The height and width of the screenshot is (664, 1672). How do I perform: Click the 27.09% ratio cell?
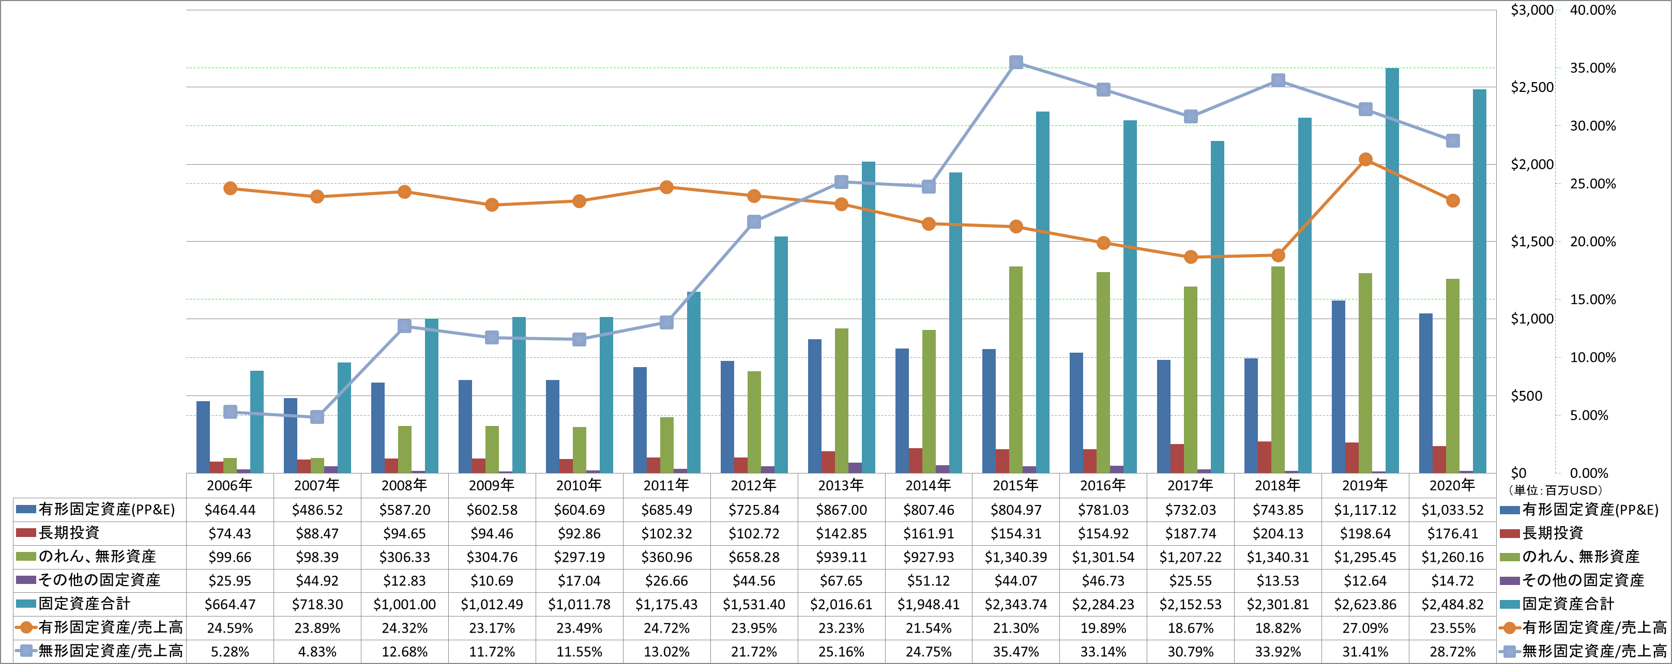[1365, 628]
